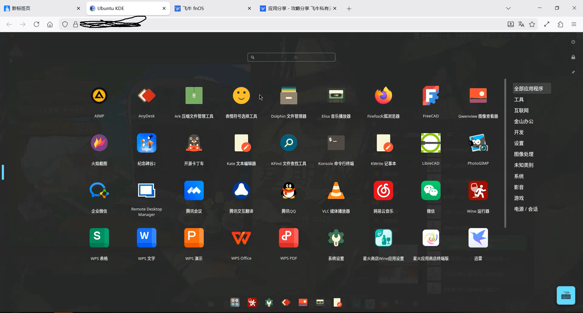Open the application launcher in the dock
Screen dimensions: 583x313
click(235, 302)
